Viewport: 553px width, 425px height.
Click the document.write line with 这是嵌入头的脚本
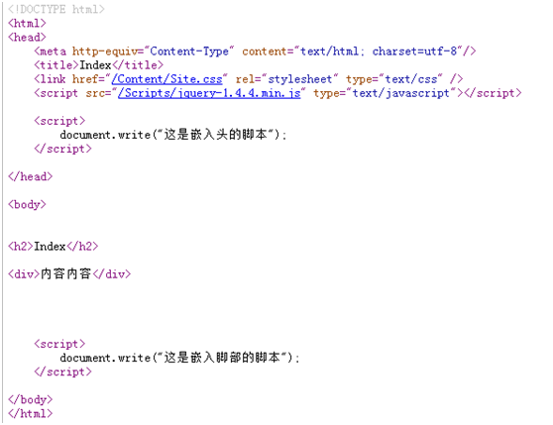[x=173, y=135]
